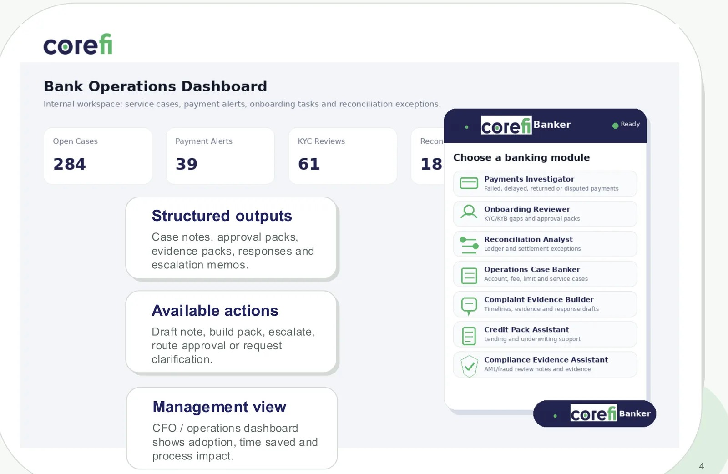This screenshot has width=728, height=474.
Task: Click the corefi Banker launcher pill button
Action: pos(595,413)
